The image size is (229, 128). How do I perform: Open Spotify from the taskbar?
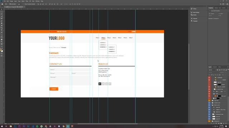[x=37, y=126]
